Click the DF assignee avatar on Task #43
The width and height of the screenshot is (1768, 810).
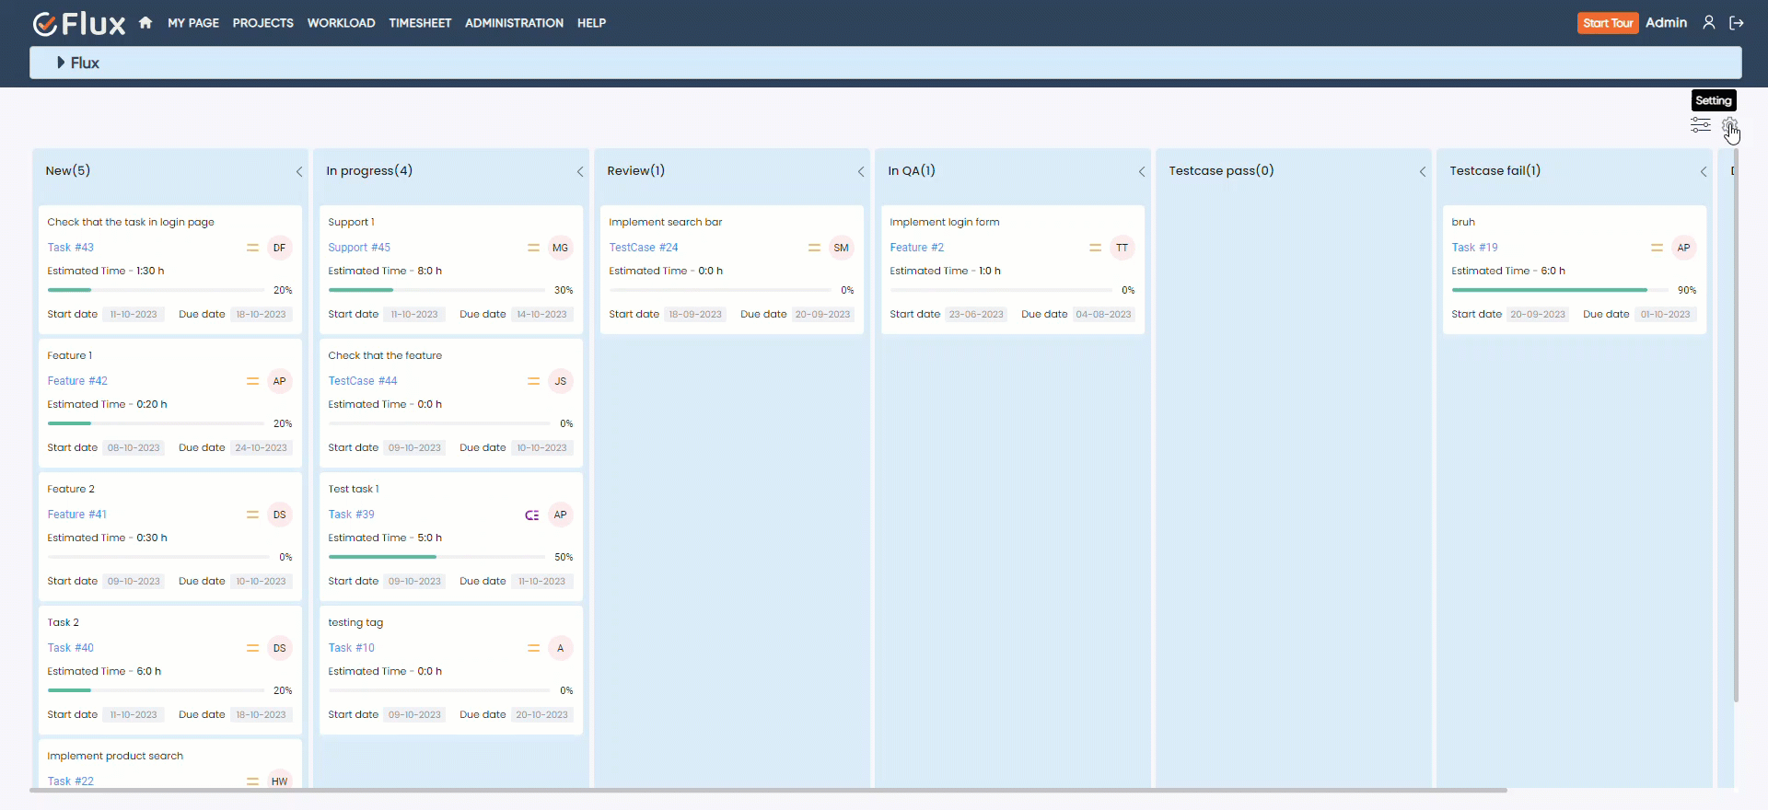pyautogui.click(x=279, y=248)
